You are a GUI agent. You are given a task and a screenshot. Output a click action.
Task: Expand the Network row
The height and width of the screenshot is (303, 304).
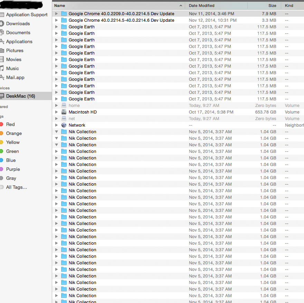tap(56, 125)
